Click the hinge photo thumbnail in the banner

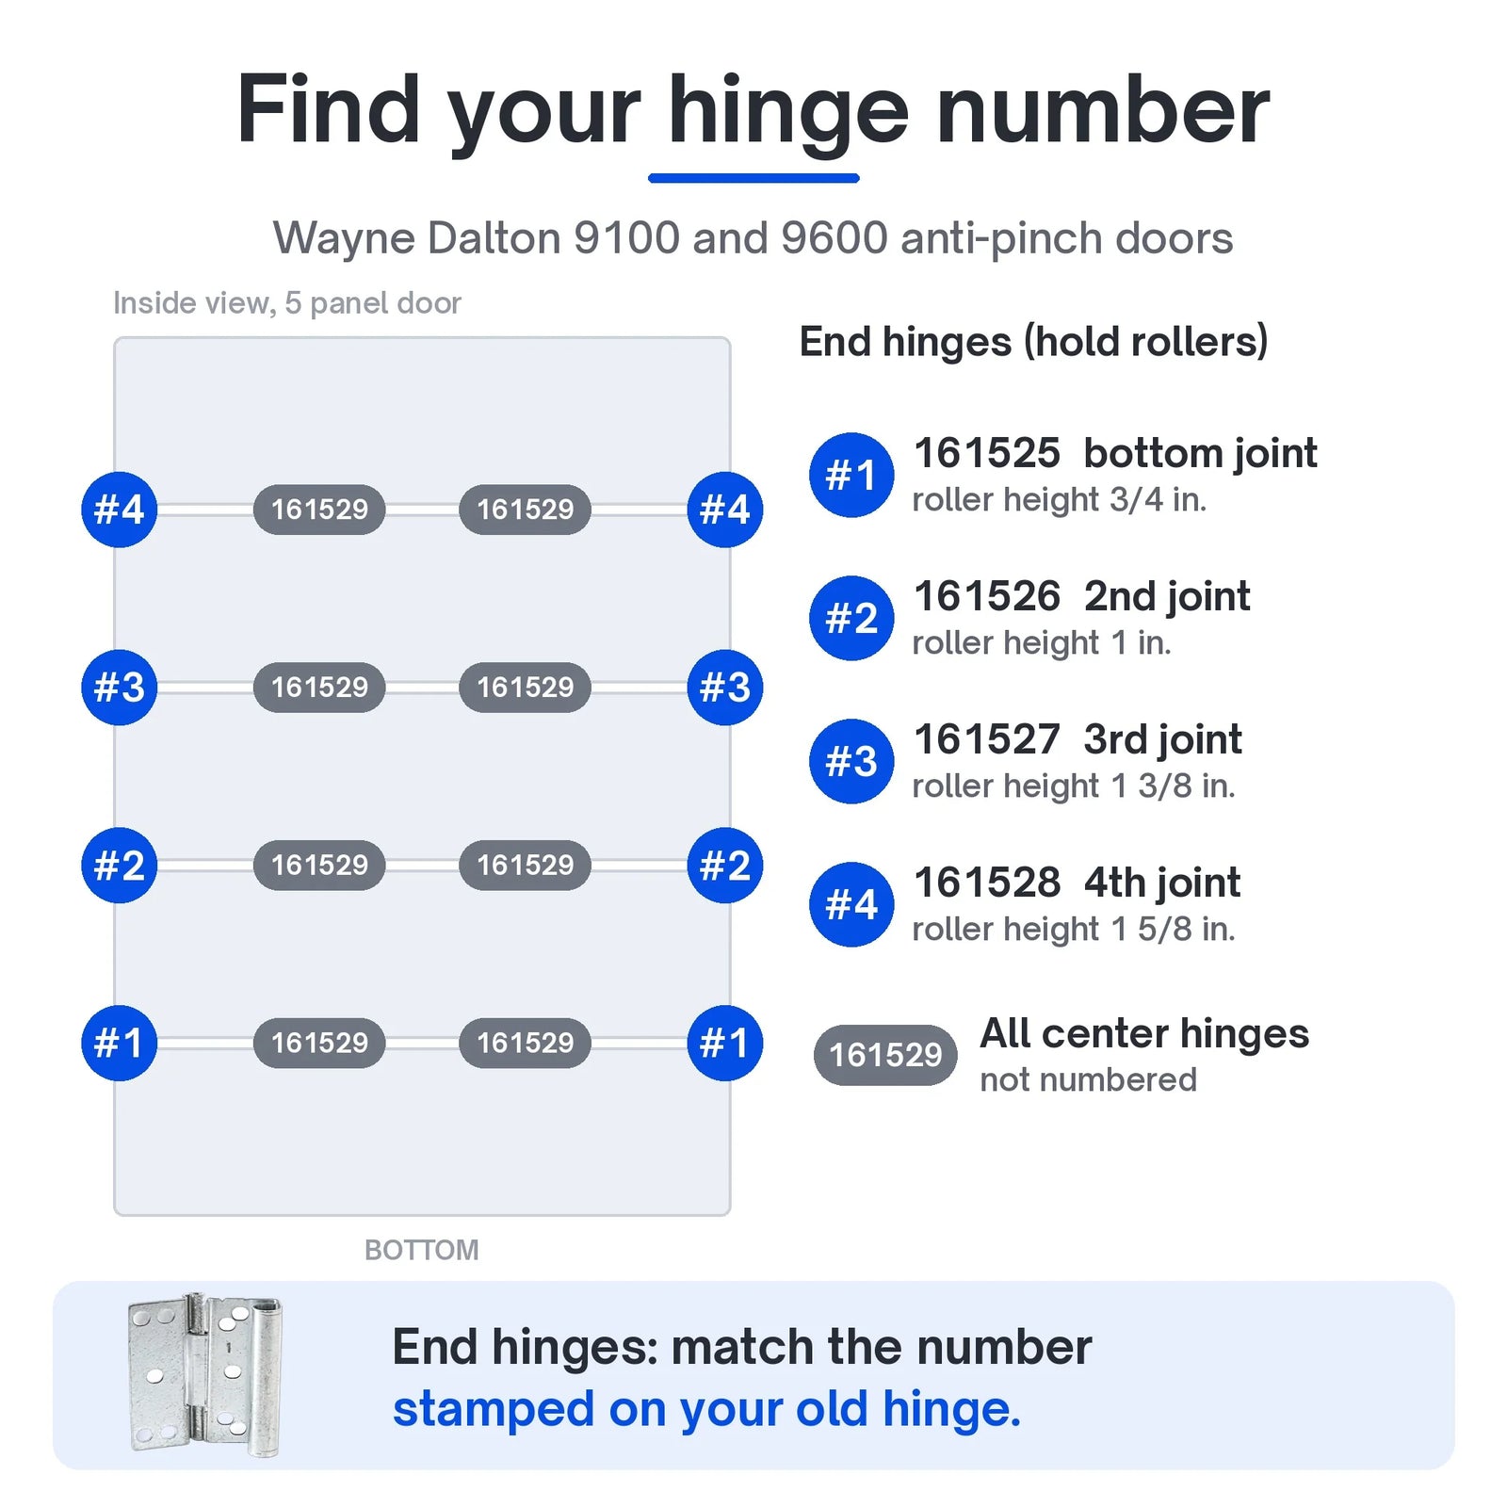click(204, 1375)
